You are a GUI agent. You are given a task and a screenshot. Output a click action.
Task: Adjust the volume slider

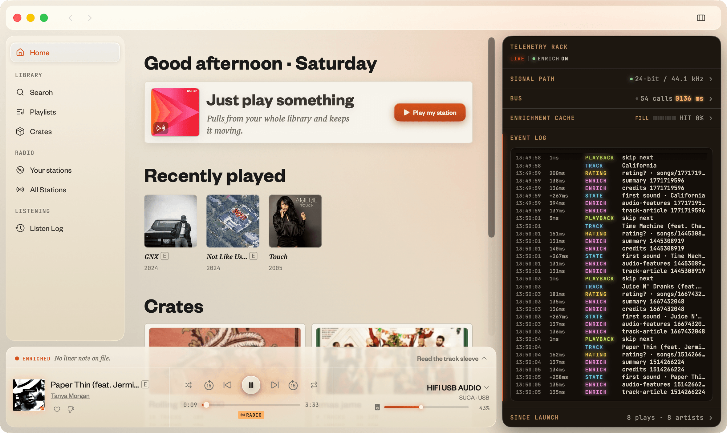(x=426, y=407)
